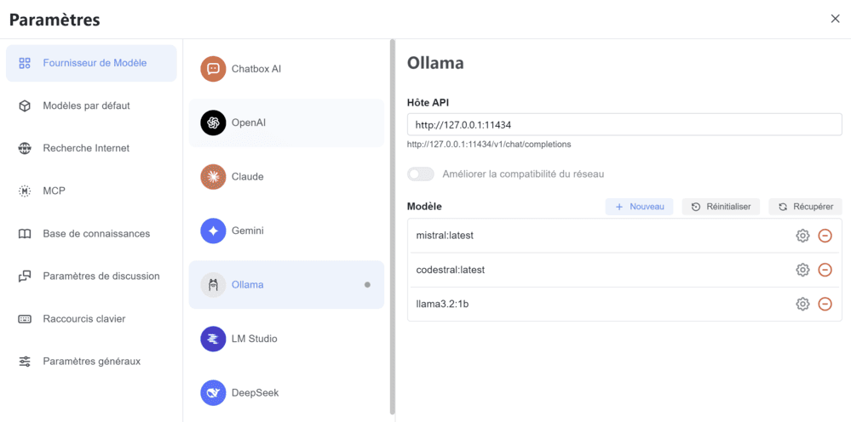851x422 pixels.
Task: Click the Chatbox AI provider icon
Action: 213,69
